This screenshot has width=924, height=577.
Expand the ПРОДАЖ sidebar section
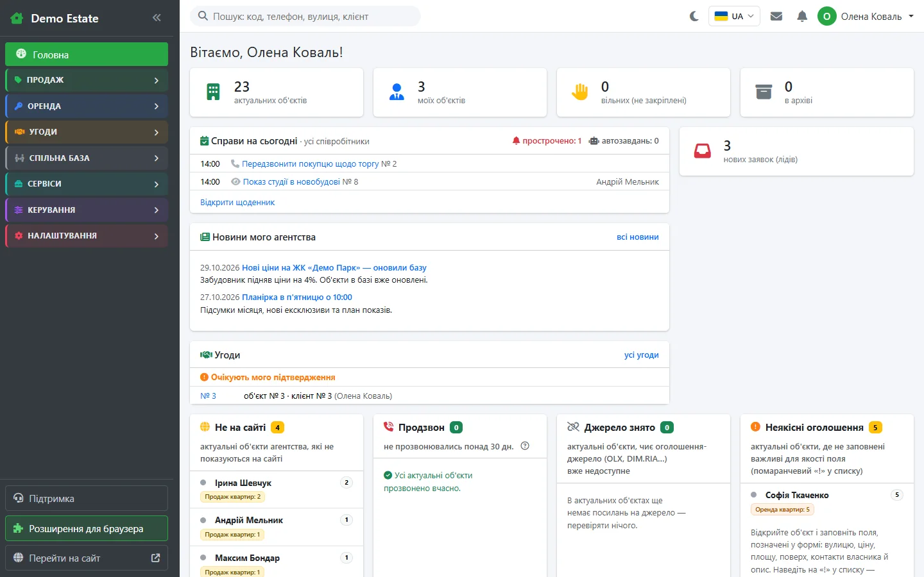point(87,80)
